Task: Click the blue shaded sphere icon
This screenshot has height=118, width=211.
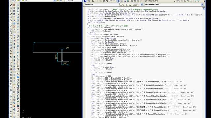Action: [x=14, y=103]
